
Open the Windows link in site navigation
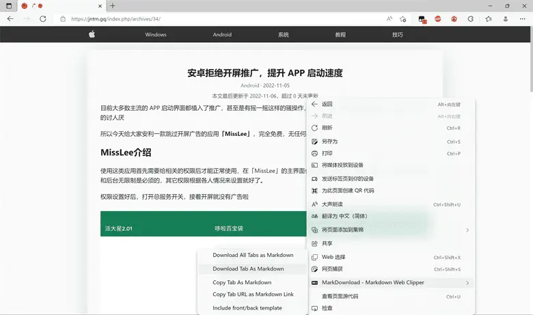click(156, 34)
